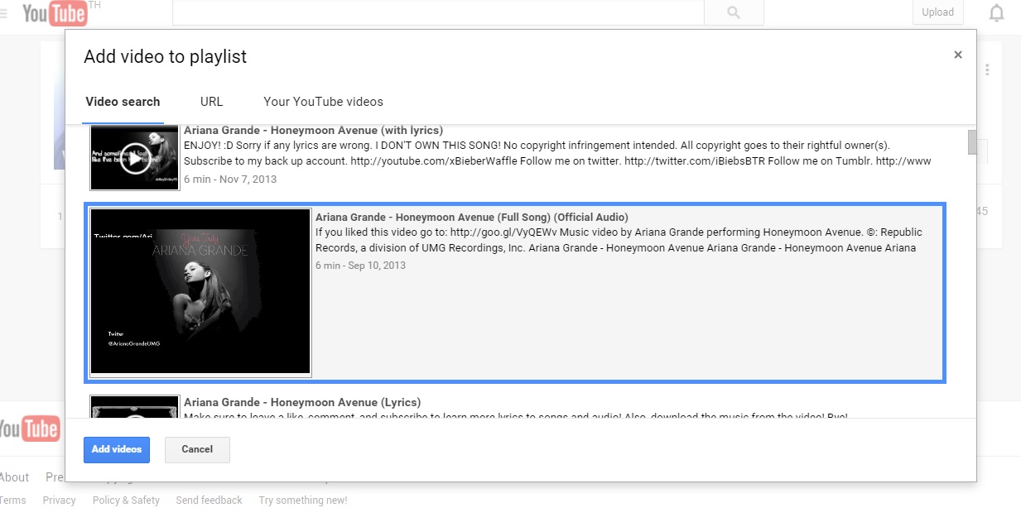Image resolution: width=1021 pixels, height=522 pixels.
Task: Select the Honeymoon Avenue Official Audio thumbnail
Action: click(200, 291)
